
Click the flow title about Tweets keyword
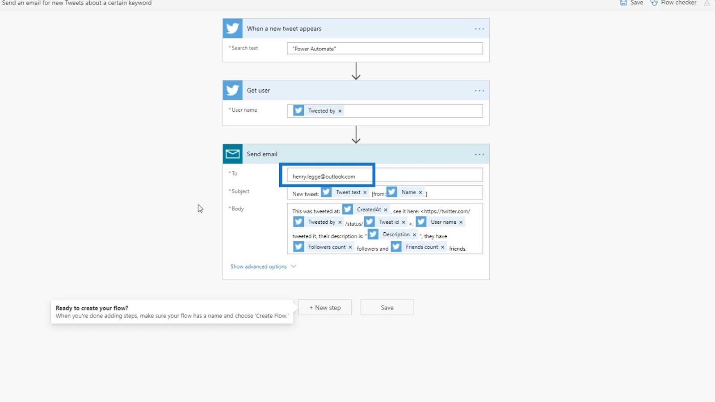77,3
